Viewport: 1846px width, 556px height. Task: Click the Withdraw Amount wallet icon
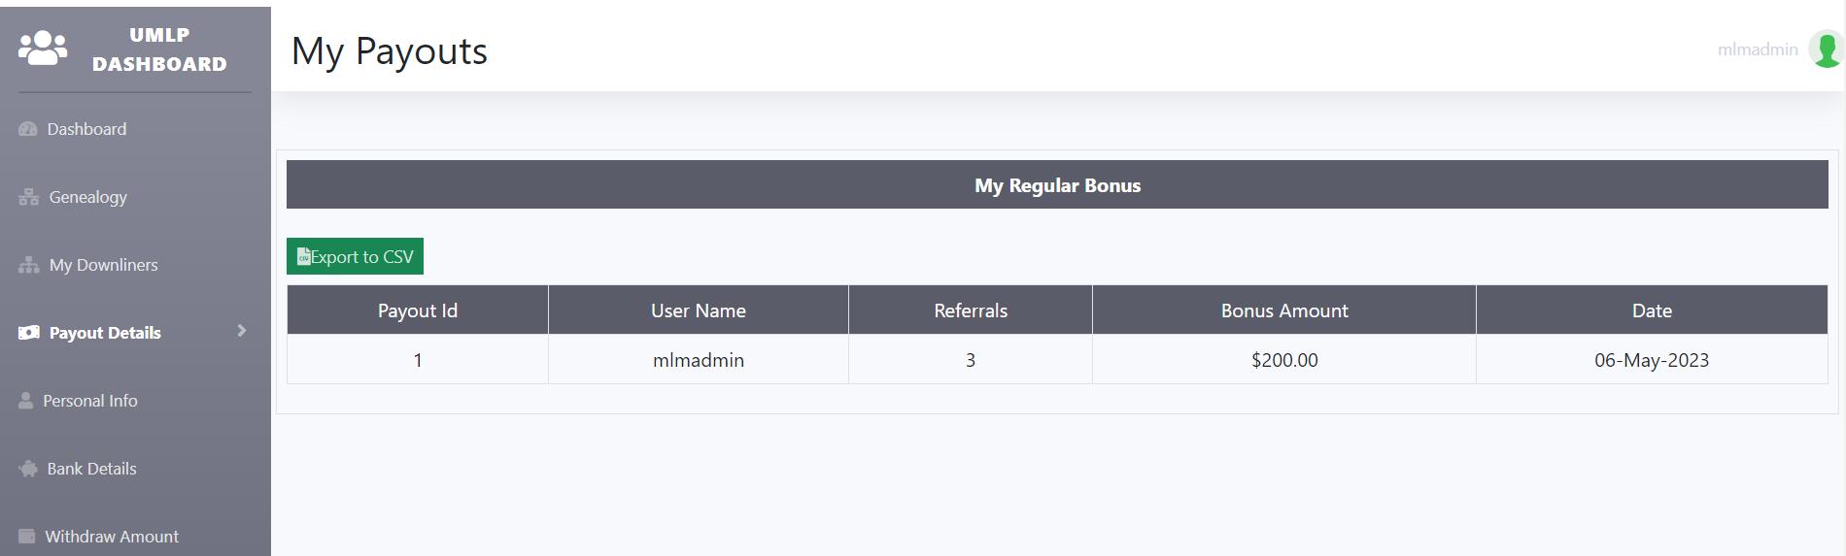click(27, 537)
